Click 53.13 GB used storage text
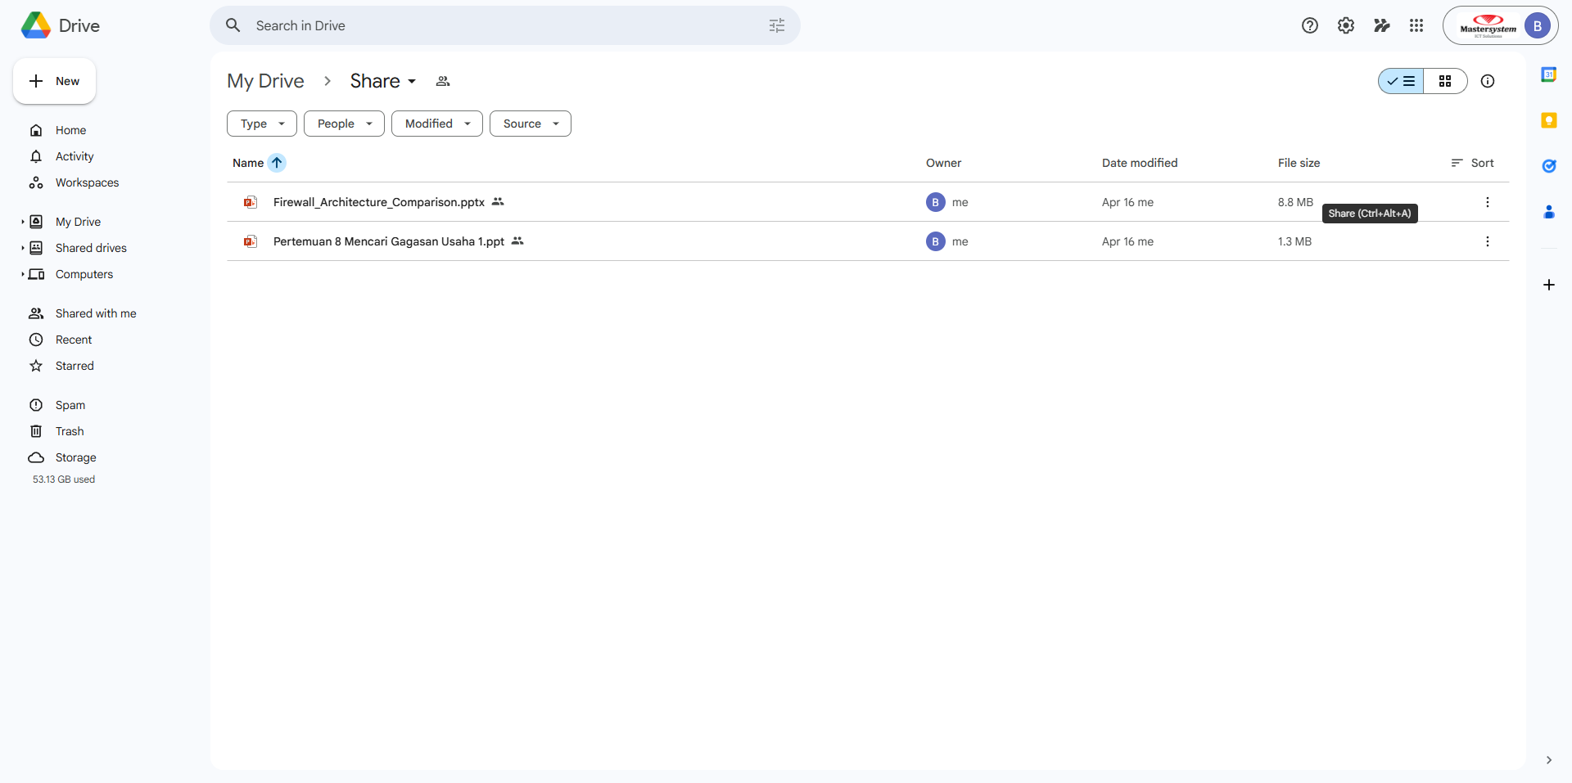 tap(64, 479)
